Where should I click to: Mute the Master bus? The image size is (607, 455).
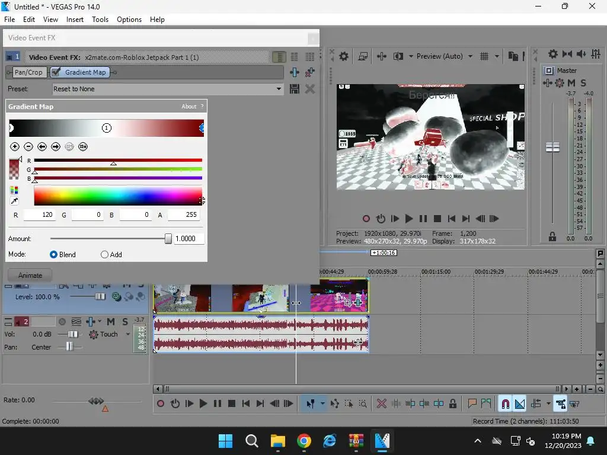click(571, 83)
